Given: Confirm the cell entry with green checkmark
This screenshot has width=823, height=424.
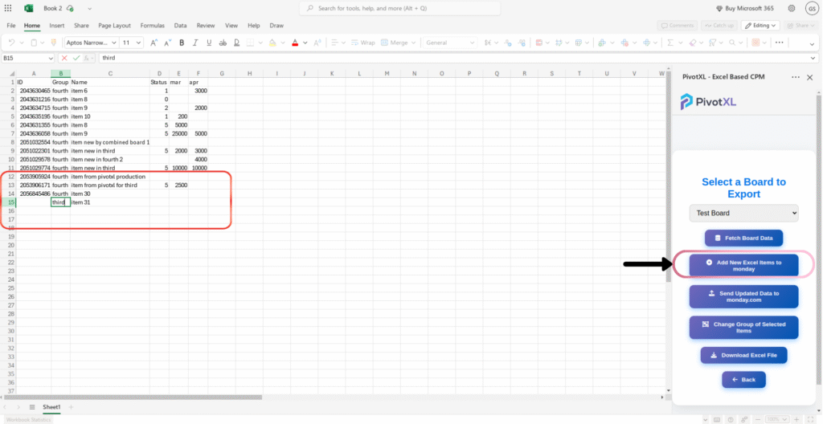Looking at the screenshot, I should (76, 59).
